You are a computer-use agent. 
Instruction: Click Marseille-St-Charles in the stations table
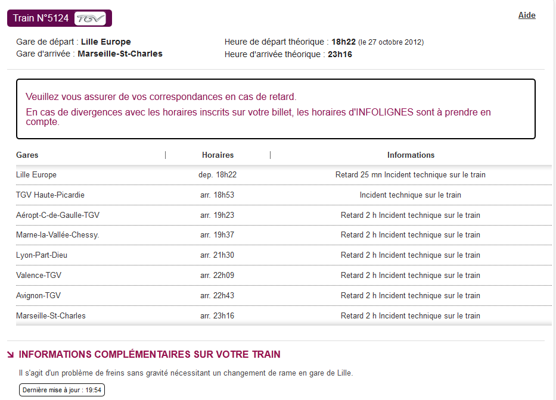coord(51,315)
